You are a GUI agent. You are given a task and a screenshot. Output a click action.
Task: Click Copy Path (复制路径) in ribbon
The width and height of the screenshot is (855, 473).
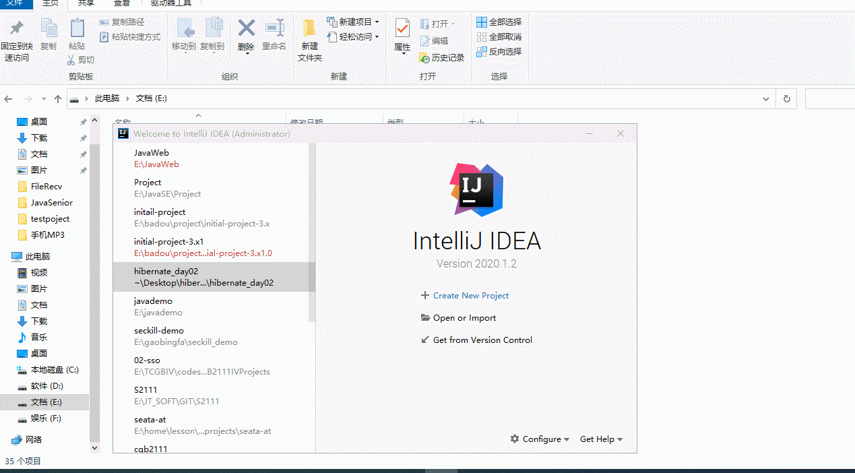tap(121, 22)
